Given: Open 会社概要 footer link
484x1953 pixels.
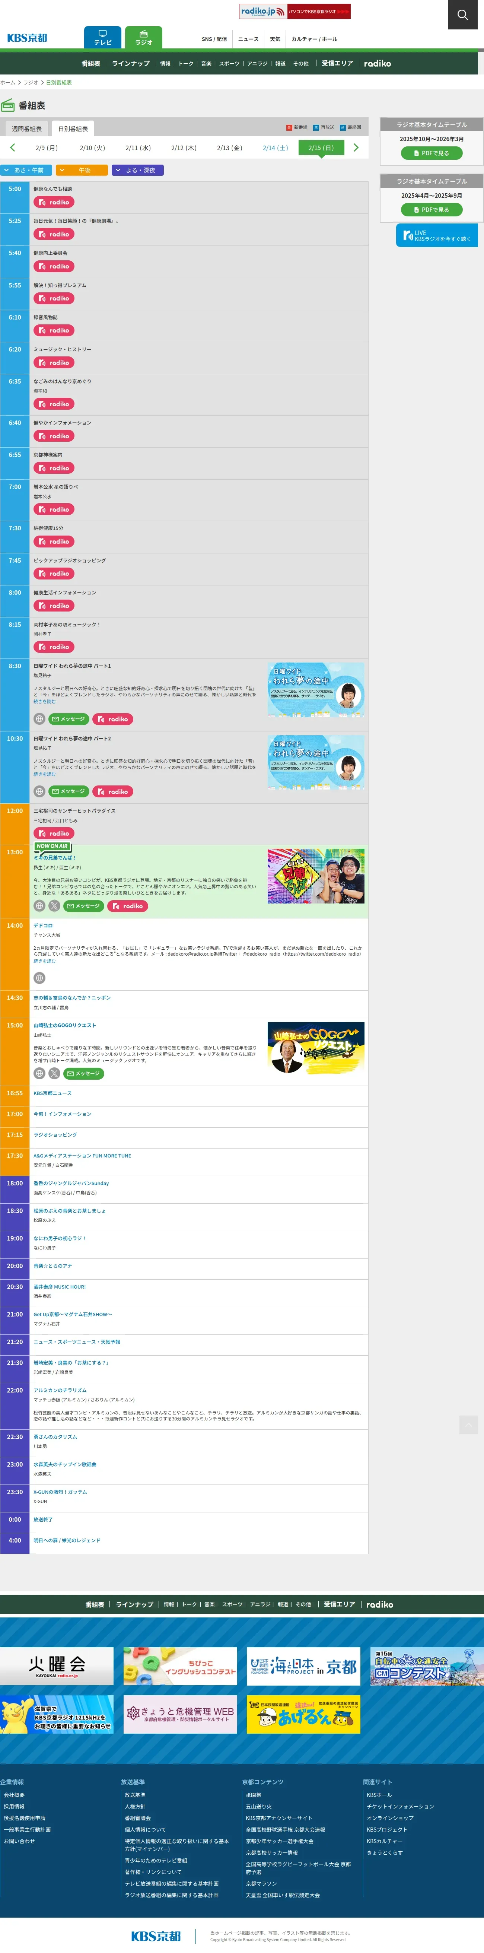Looking at the screenshot, I should (x=15, y=1795).
